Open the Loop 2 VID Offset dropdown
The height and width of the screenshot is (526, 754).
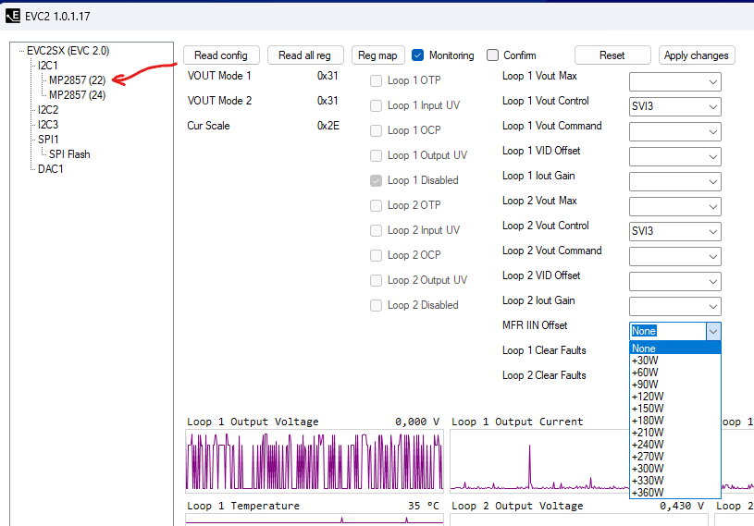[675, 282]
